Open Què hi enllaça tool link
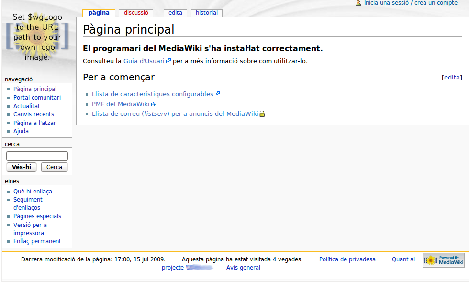The image size is (469, 282). 33,192
